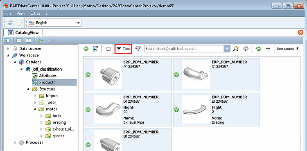Close the CatalogView tab with orange X
Screen dimensions: 307x151
[300, 32]
